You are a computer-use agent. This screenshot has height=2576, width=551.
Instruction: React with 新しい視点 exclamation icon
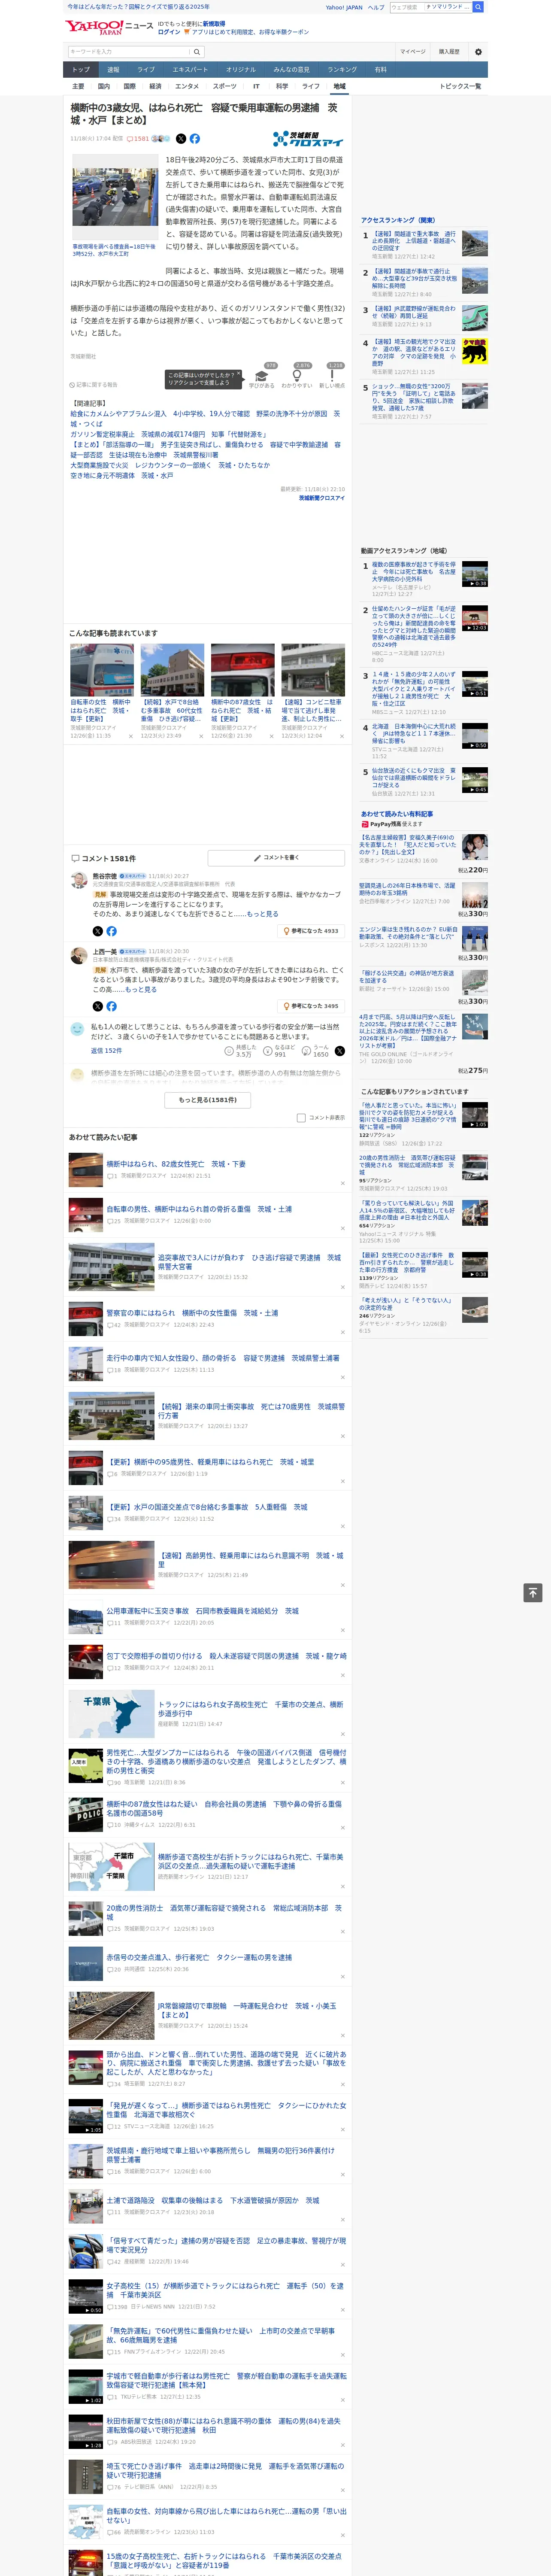[332, 376]
